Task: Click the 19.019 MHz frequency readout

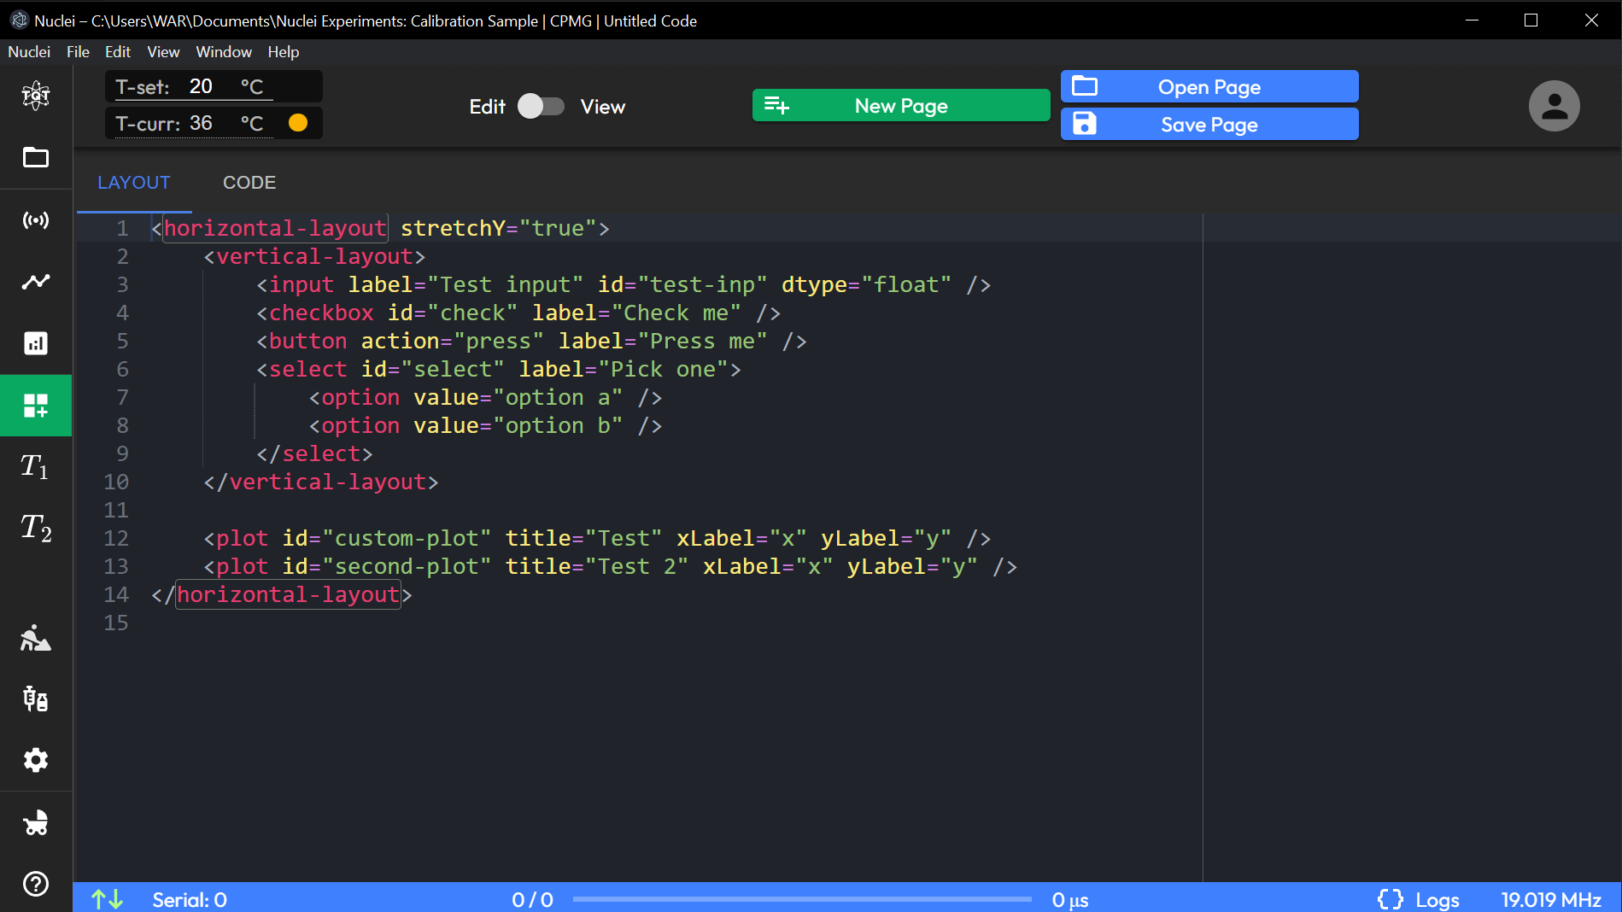Action: tap(1551, 900)
